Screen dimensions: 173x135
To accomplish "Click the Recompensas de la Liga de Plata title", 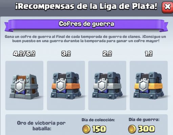I will pos(86,6).
